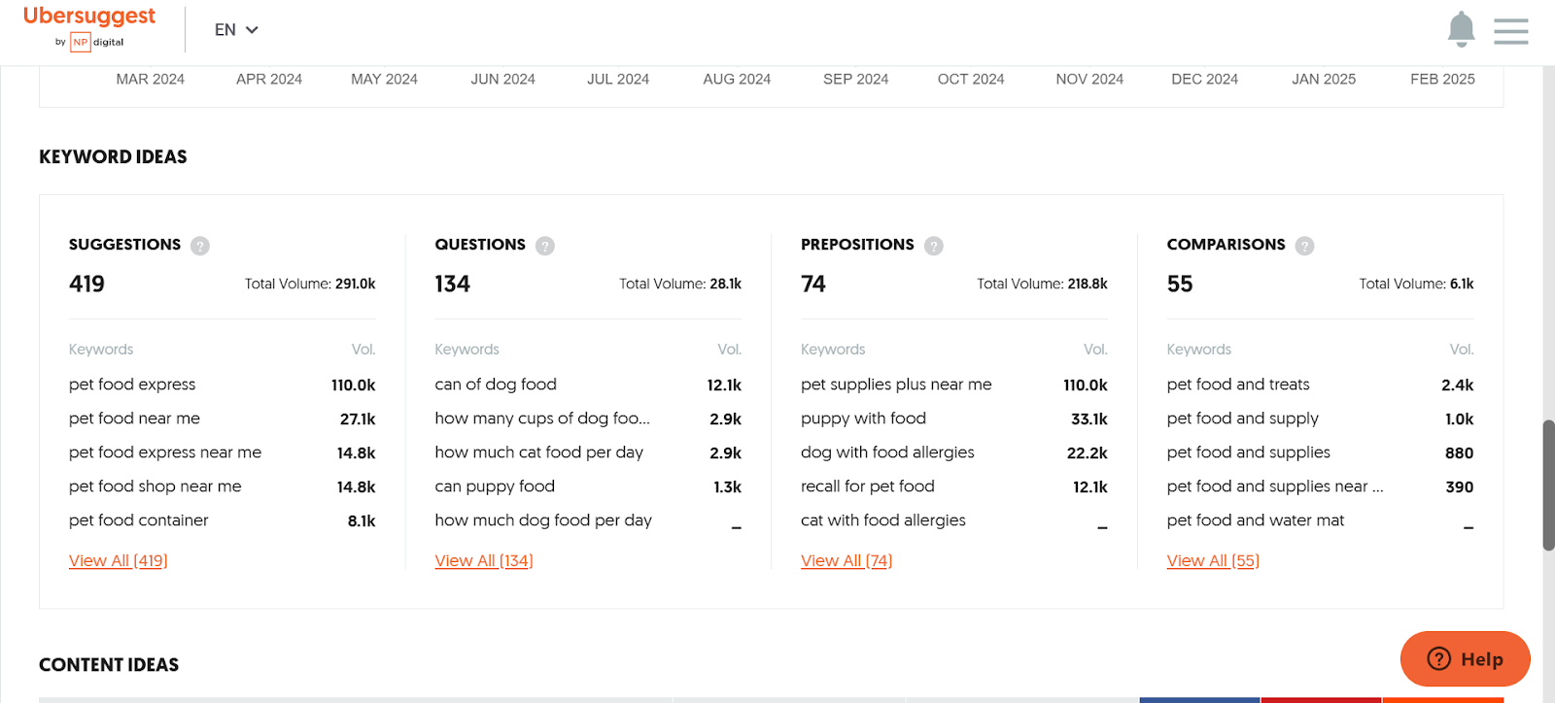
Task: Click the page vertical scrollbar thumb
Action: [x=1548, y=485]
